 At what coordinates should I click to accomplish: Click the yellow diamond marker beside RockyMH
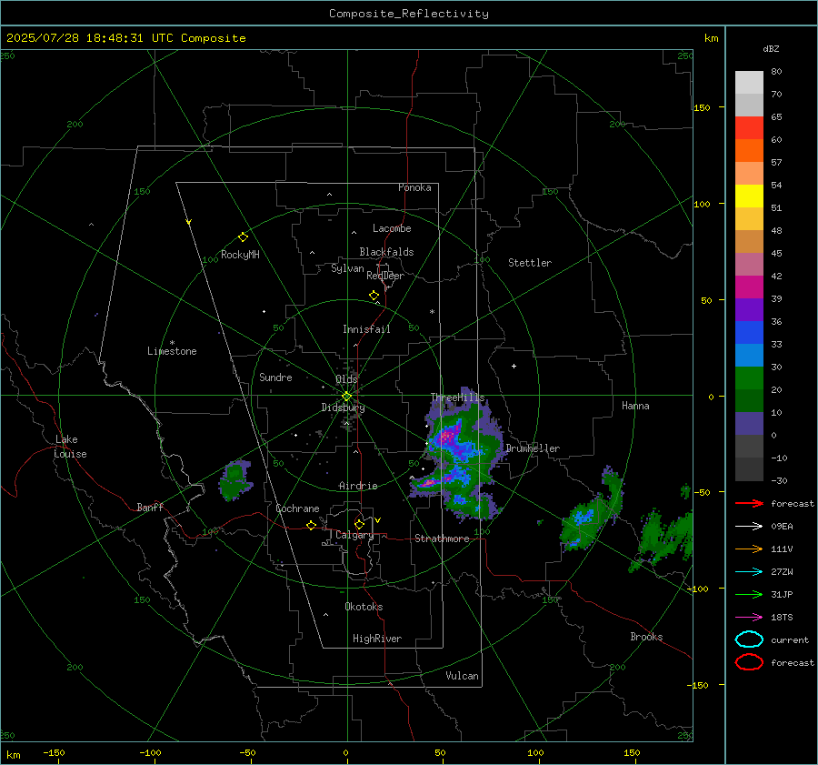[x=243, y=237]
